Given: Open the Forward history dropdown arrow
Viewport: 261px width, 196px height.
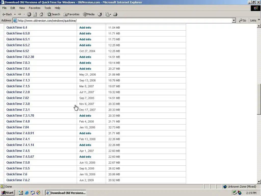Looking at the screenshot, I should click(24, 15).
